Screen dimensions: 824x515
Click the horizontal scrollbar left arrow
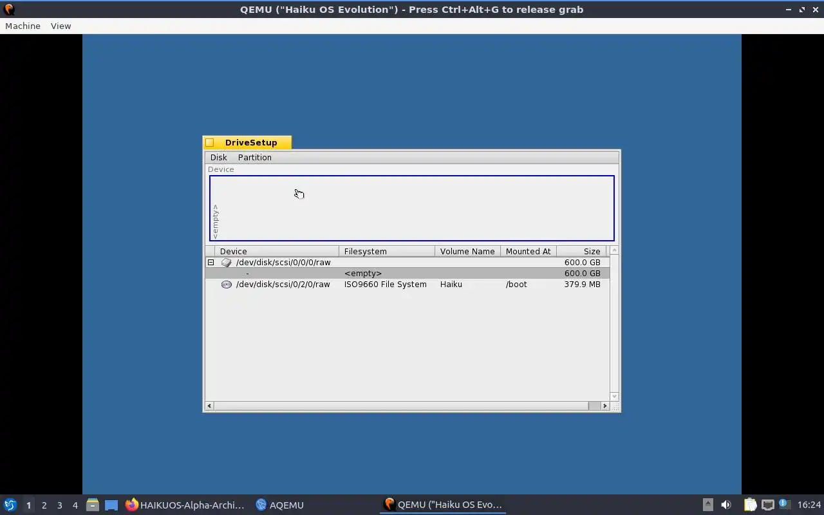(x=209, y=406)
